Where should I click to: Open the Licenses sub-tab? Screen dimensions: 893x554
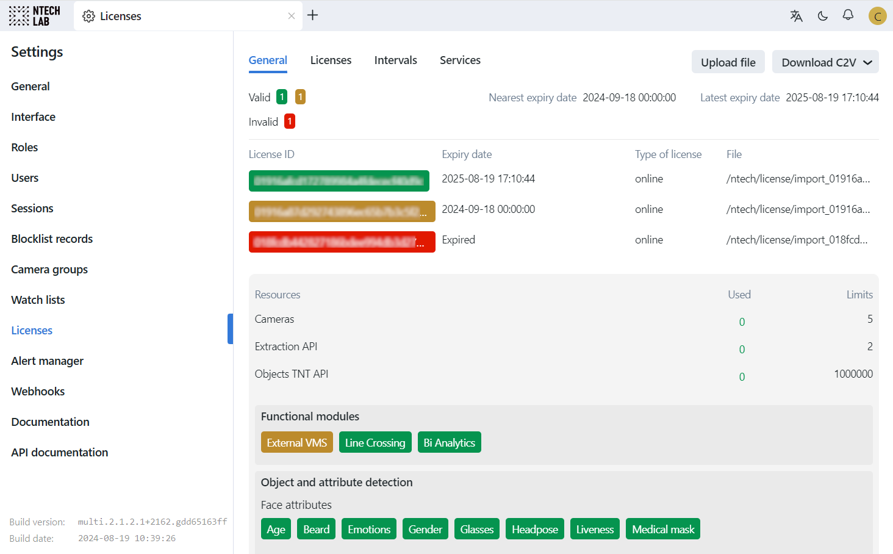pyautogui.click(x=331, y=60)
